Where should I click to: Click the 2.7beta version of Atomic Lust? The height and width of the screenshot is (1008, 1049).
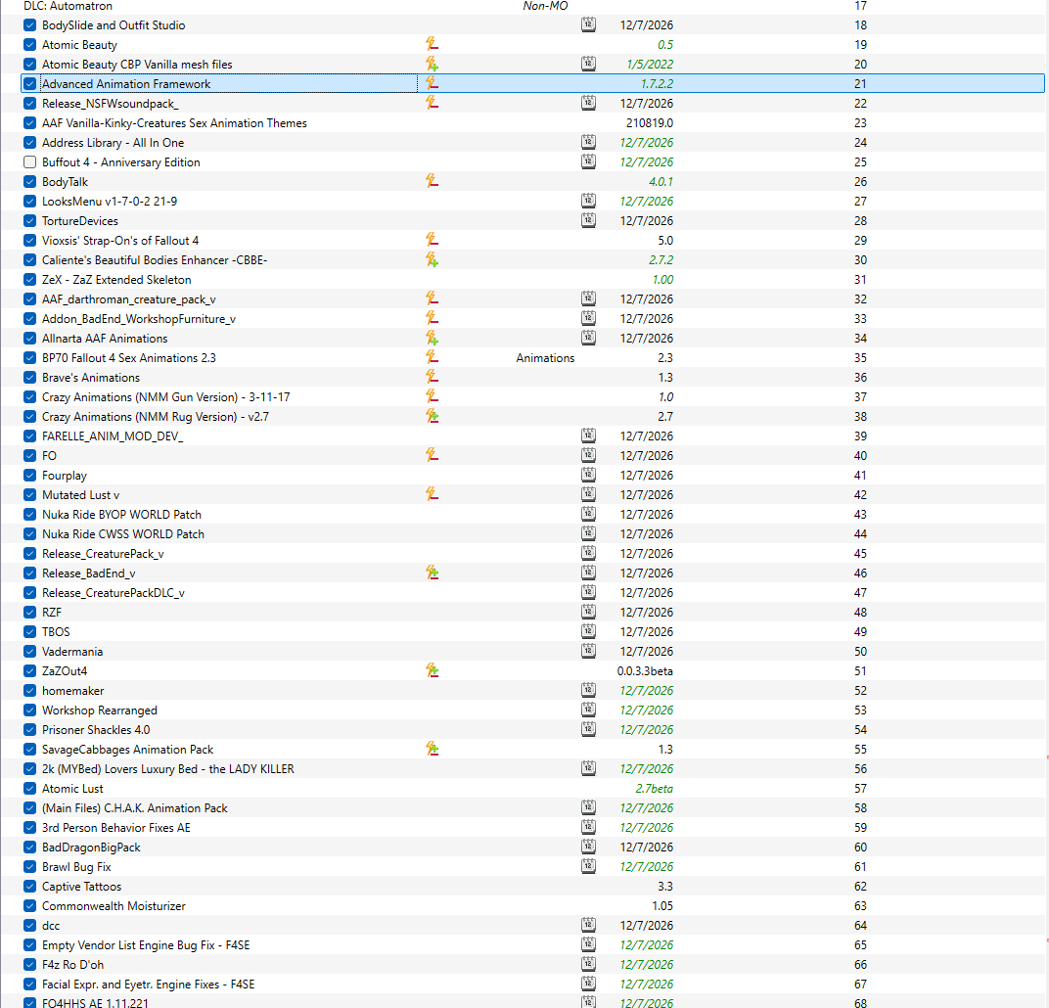655,789
